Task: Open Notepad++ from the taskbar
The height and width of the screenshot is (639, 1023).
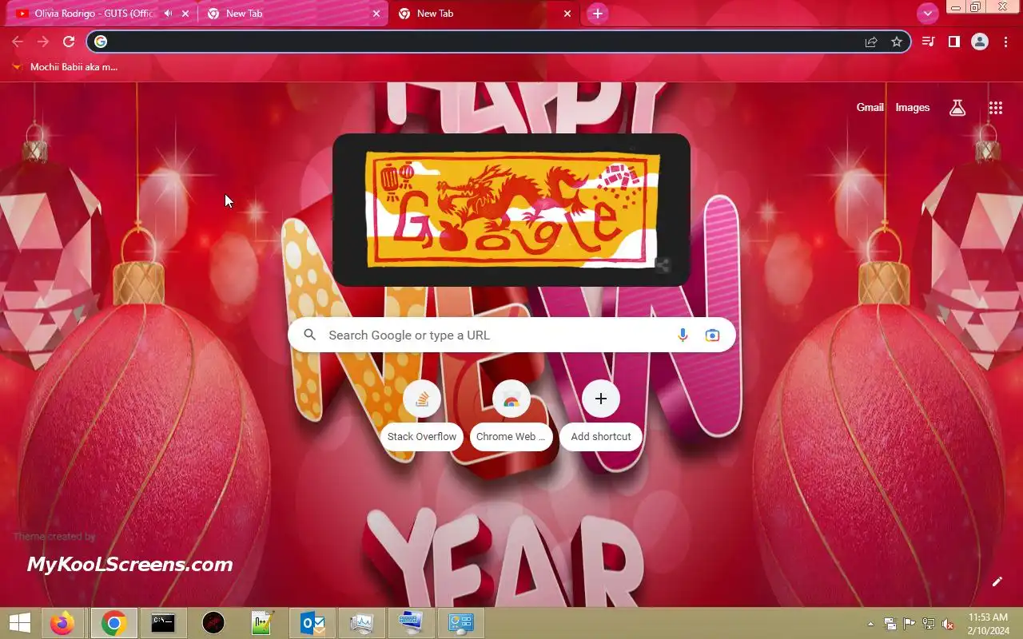Action: pos(262,623)
